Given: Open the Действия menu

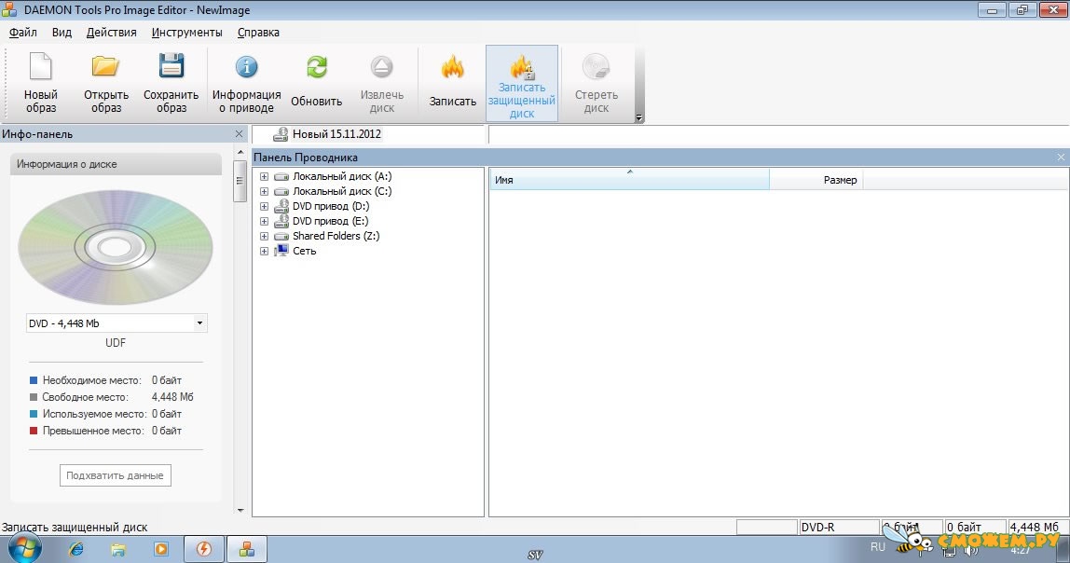Looking at the screenshot, I should tap(111, 32).
